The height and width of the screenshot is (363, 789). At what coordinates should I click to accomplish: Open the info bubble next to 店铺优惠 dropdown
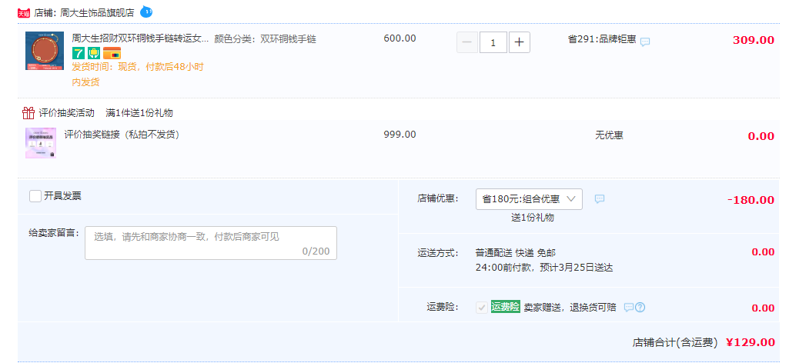tap(600, 198)
